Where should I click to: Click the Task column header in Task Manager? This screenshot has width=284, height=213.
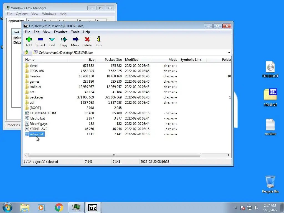16,32
